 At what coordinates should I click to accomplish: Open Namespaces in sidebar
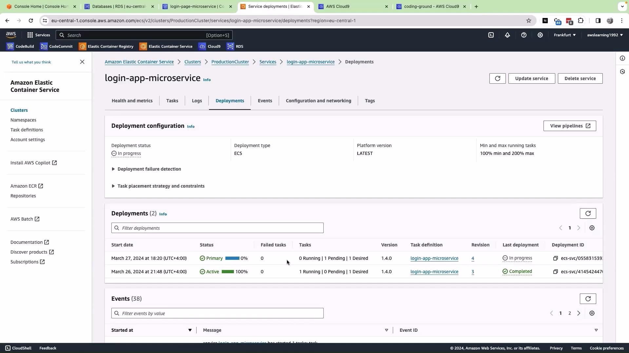[x=23, y=120]
